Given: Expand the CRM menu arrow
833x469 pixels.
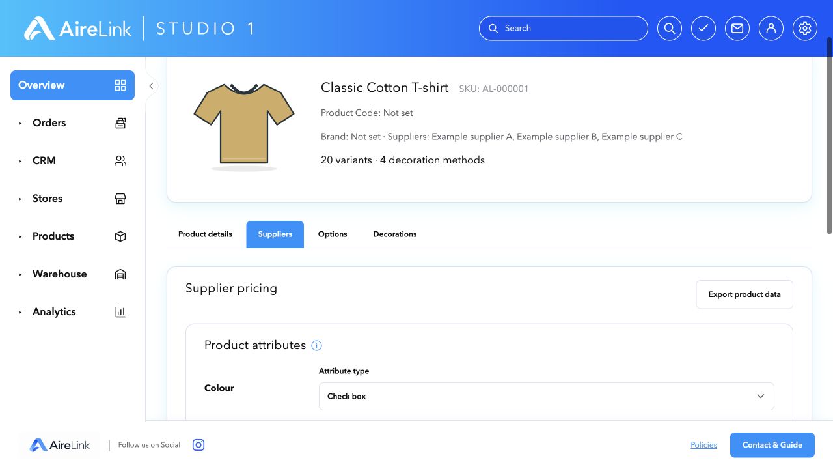Looking at the screenshot, I should 20,161.
